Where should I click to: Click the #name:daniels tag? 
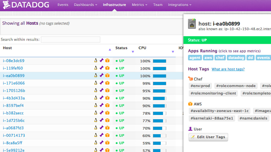click(x=253, y=118)
